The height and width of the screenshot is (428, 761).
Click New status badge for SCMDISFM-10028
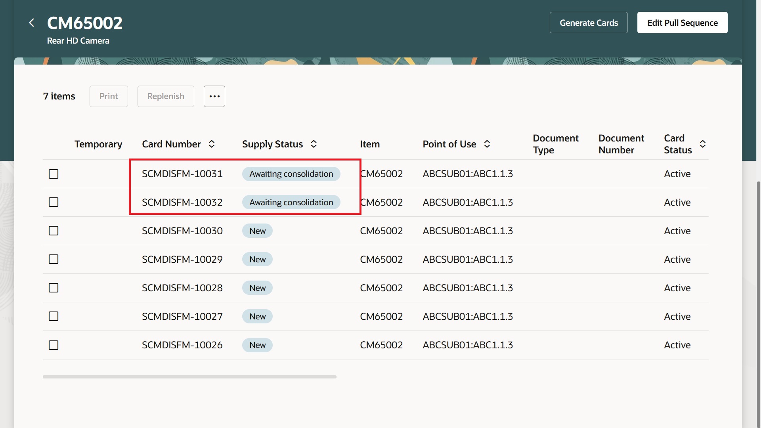[257, 288]
